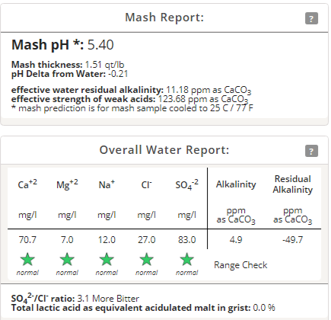Click the green star under sulfate

click(187, 260)
